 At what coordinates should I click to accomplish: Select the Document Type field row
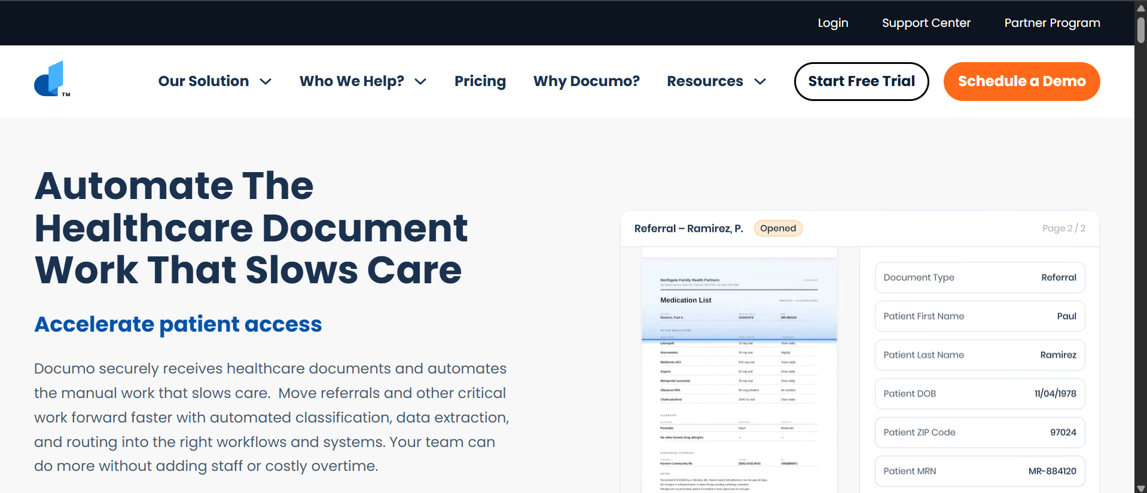(x=980, y=277)
